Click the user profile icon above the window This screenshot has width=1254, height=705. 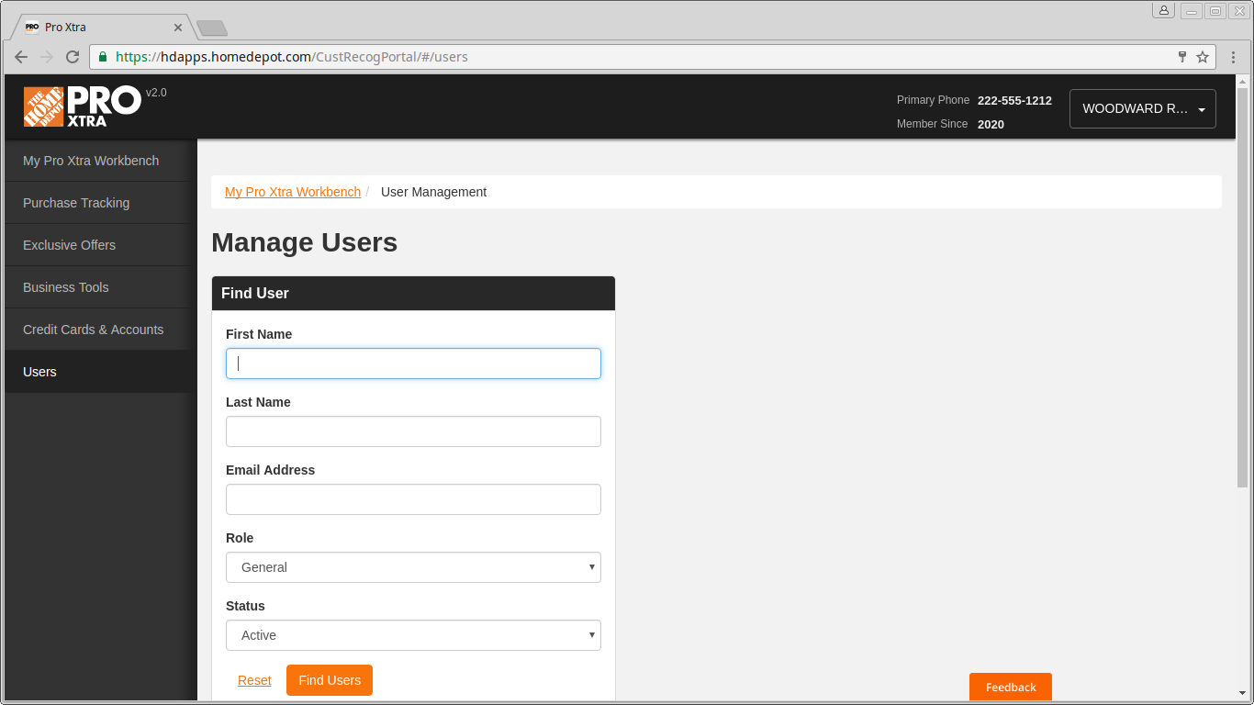pos(1163,9)
